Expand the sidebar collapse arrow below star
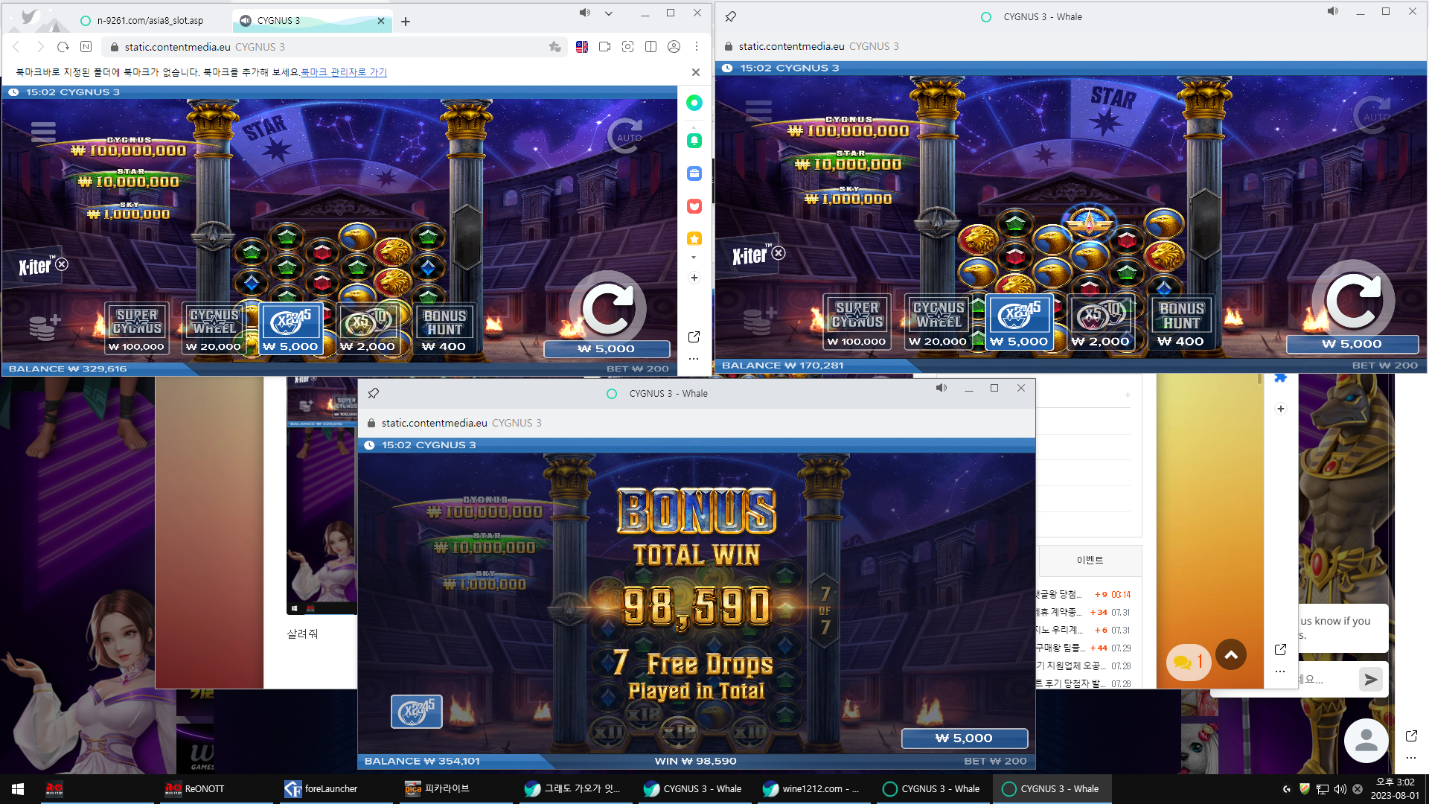 click(x=694, y=258)
